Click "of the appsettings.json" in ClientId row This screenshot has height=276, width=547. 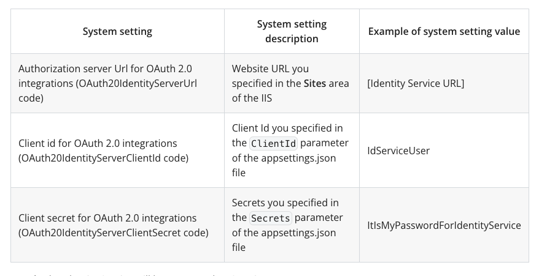pyautogui.click(x=284, y=158)
